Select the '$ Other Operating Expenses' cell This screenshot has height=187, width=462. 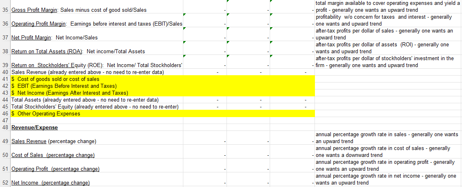click(97, 114)
